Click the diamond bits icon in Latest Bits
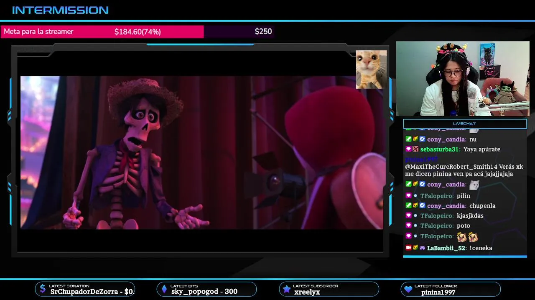The width and height of the screenshot is (535, 300). point(164,289)
